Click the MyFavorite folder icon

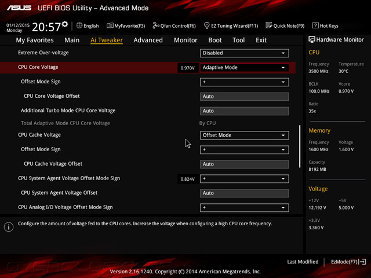tap(110, 25)
